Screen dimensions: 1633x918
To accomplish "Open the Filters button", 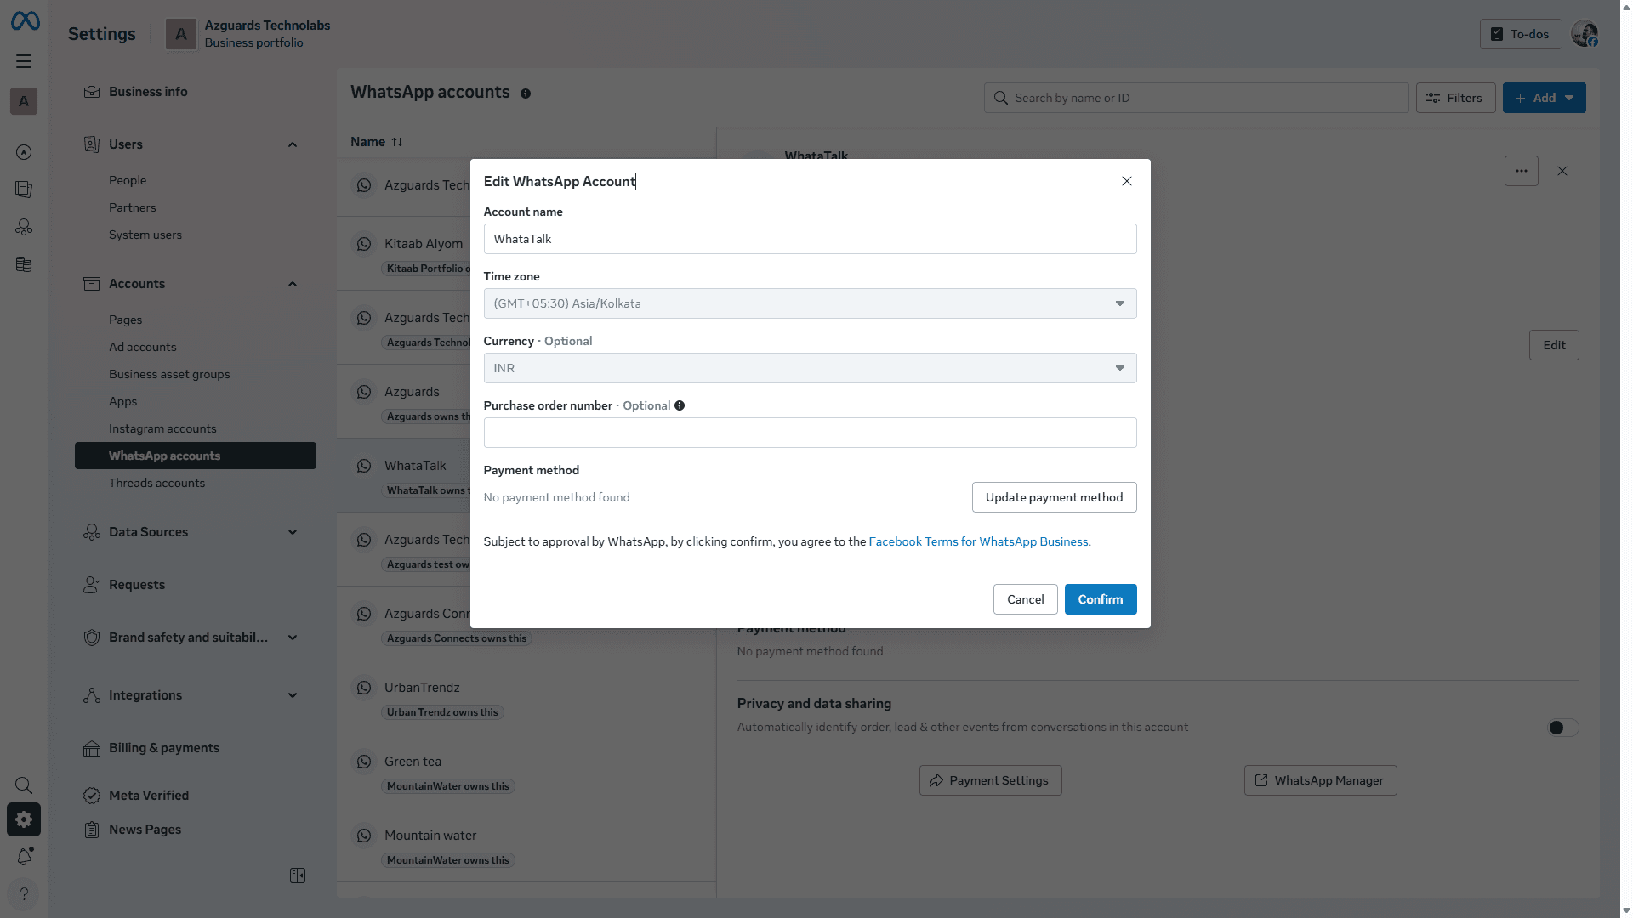I will point(1456,98).
